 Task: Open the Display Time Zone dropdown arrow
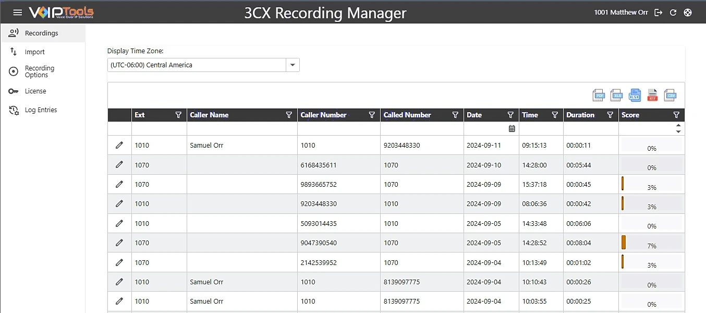point(293,65)
